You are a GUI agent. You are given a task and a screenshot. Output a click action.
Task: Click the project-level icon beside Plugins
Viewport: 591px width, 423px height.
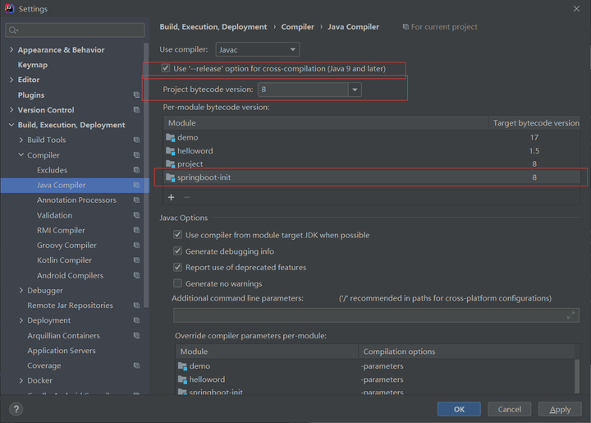point(136,95)
